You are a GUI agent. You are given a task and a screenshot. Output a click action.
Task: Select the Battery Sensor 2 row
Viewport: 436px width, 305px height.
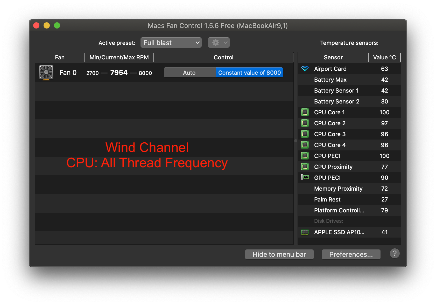349,101
